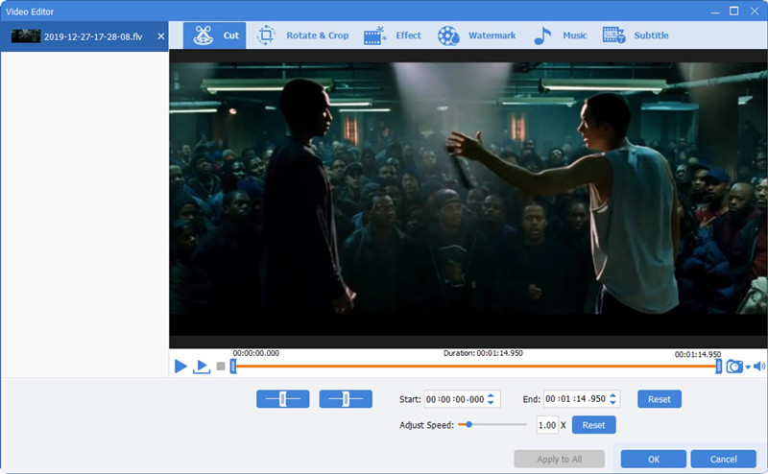Viewport: 768px width, 474px height.
Task: Open the Cut tab
Action: [214, 36]
